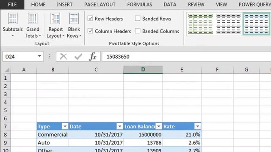Switch to the POWER QUERY tab

tap(254, 5)
